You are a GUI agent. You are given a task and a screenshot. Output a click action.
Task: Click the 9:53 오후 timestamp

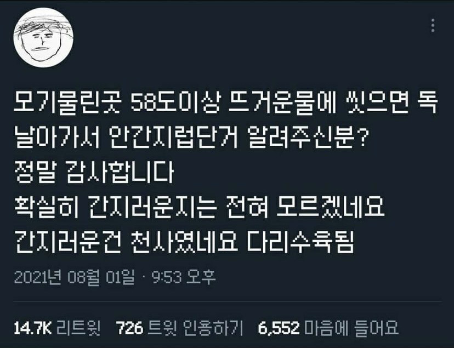(x=184, y=277)
